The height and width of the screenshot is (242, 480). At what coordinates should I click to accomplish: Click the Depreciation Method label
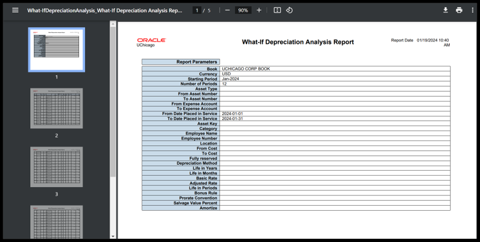click(197, 163)
